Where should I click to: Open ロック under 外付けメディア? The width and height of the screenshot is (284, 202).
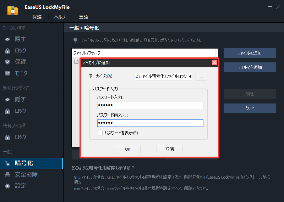coord(21,111)
